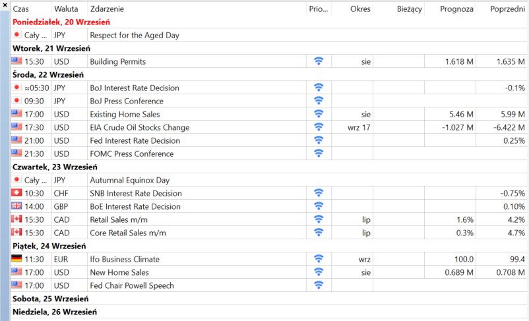The image size is (529, 321).
Task: Click the Prognoza column header
Action: [456, 9]
